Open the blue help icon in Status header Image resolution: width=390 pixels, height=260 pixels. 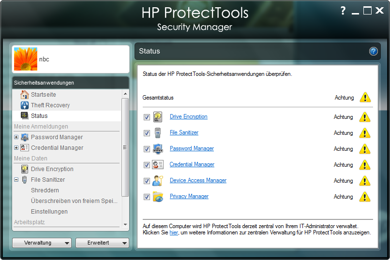(373, 51)
